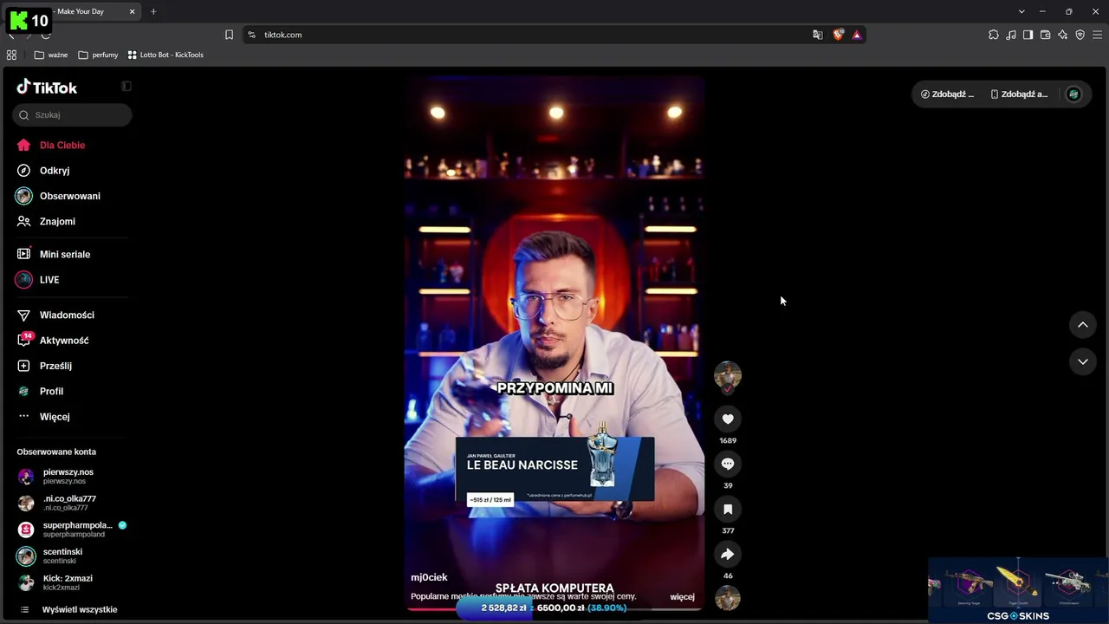Open the Brave Wallet icon

click(x=1045, y=35)
